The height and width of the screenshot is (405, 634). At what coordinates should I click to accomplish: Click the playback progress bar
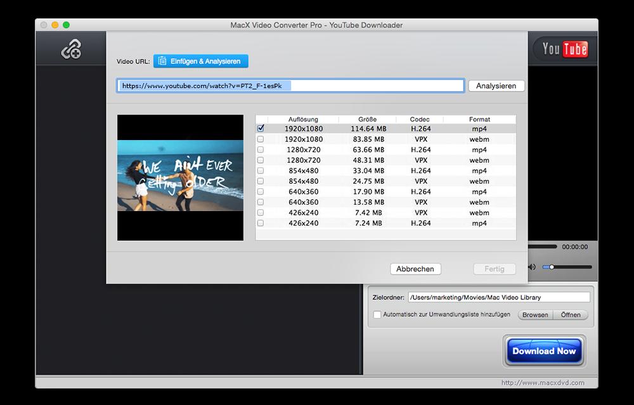pos(543,247)
